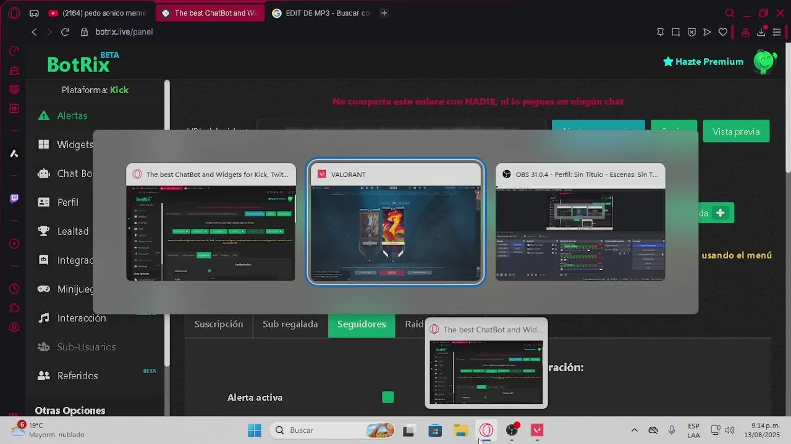Image resolution: width=791 pixels, height=444 pixels.
Task: Select the BotRix ChatBot window in task switcher
Action: (211, 222)
